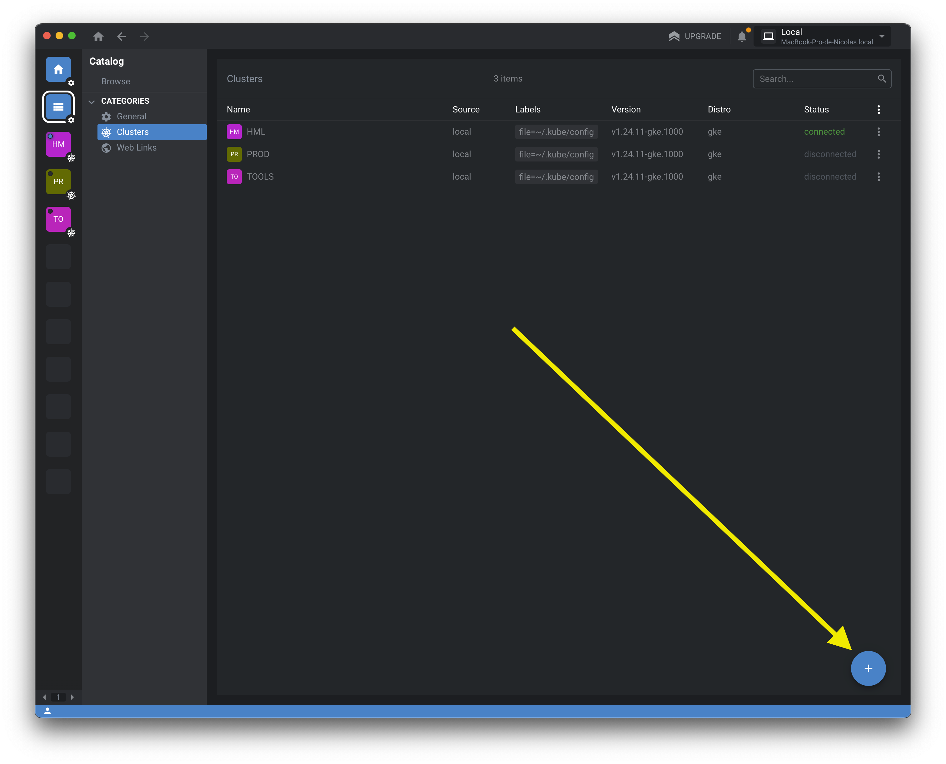Switch to the next hotbar with the right arrow
Image resolution: width=946 pixels, height=764 pixels.
point(72,697)
